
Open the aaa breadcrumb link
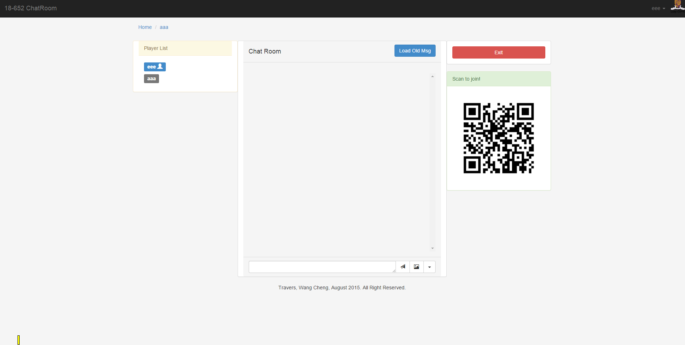[164, 27]
